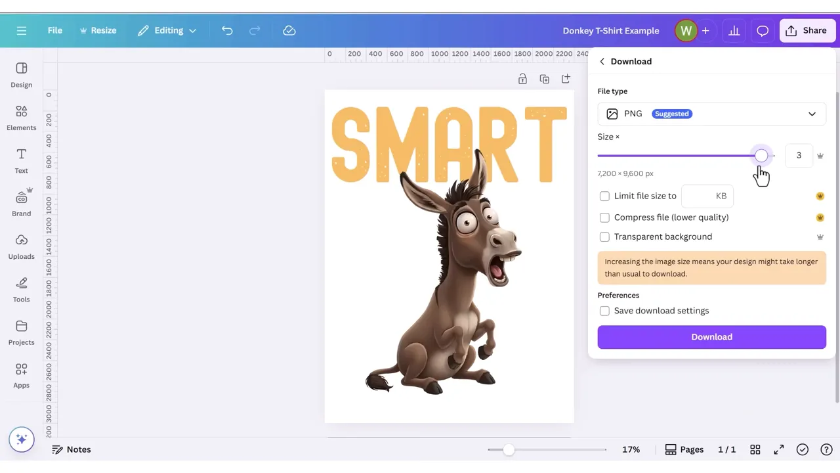Open the Canva AI assistant sparkle button
The width and height of the screenshot is (840, 473).
pos(21,439)
